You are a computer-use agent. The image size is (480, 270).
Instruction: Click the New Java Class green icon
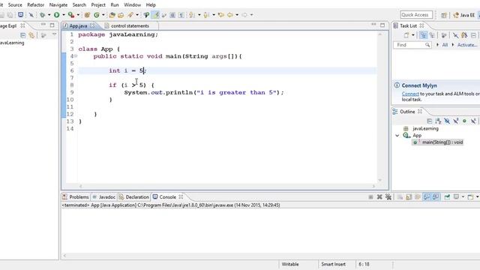pos(97,15)
